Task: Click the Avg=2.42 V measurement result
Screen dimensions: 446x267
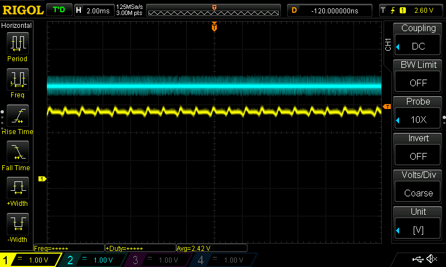Action: (x=212, y=248)
